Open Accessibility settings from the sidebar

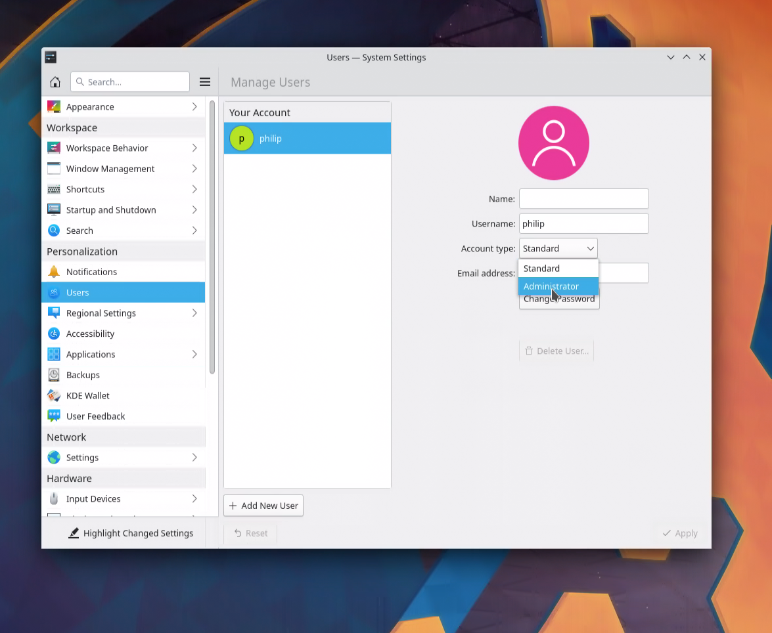(x=90, y=334)
